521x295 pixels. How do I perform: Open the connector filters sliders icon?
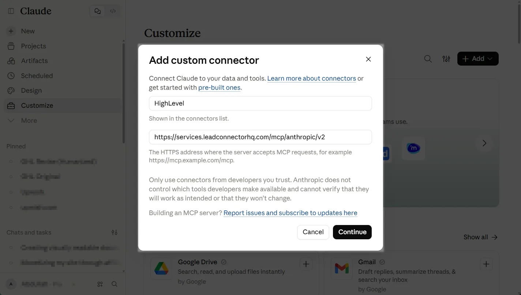click(446, 59)
